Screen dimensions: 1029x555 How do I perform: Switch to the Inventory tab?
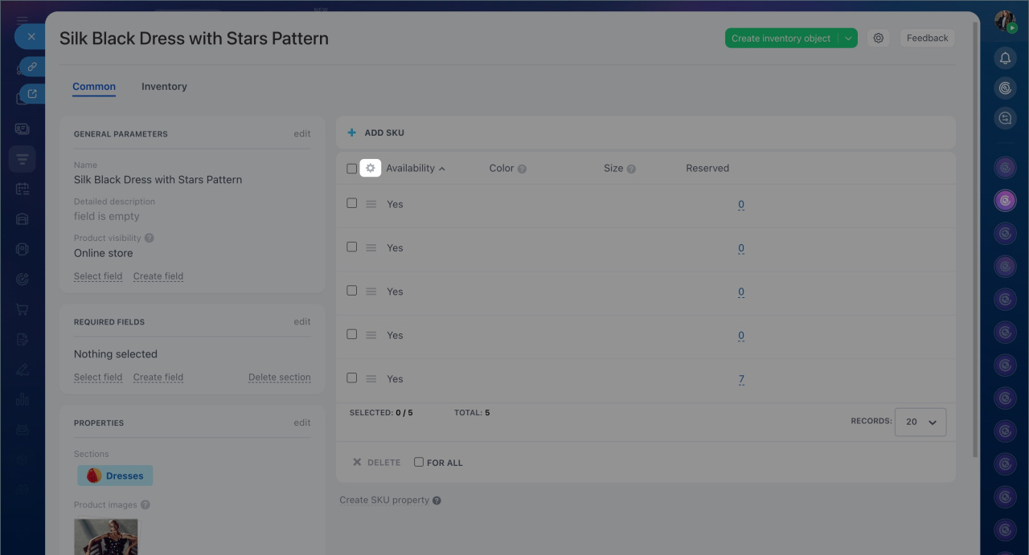click(164, 87)
